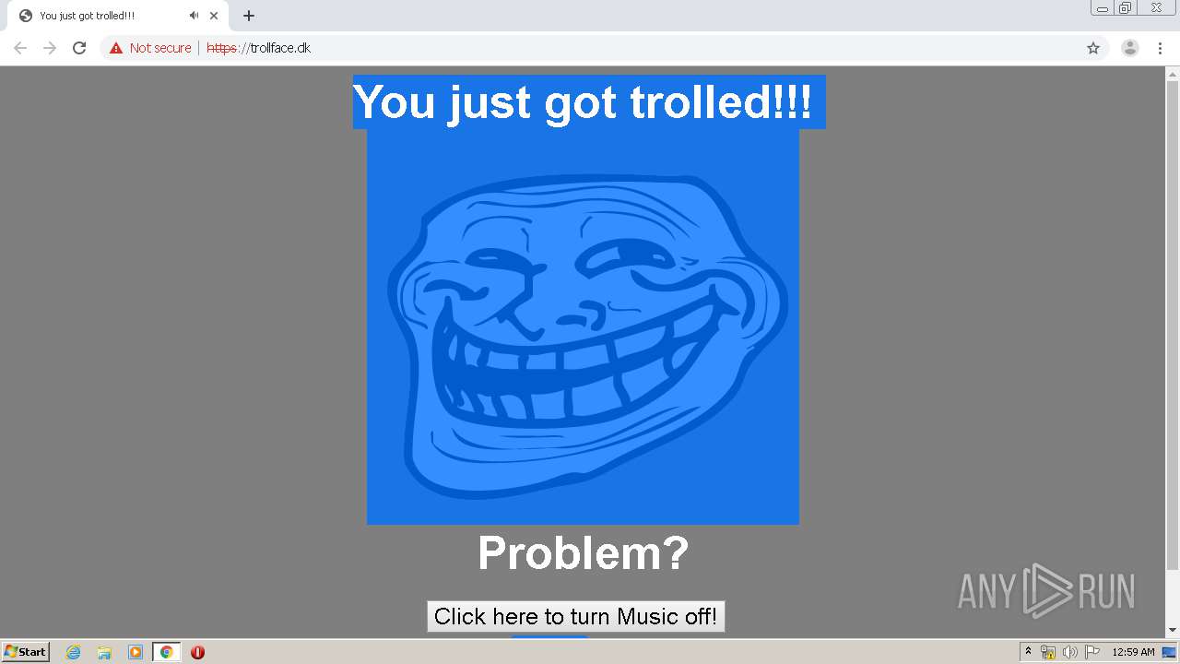The image size is (1180, 664).
Task: Click the 12:59 AM system clock
Action: (x=1133, y=652)
